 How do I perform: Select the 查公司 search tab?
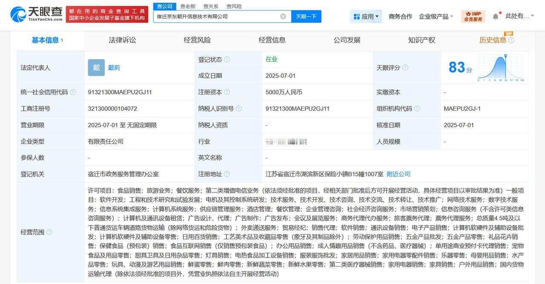coord(165,6)
